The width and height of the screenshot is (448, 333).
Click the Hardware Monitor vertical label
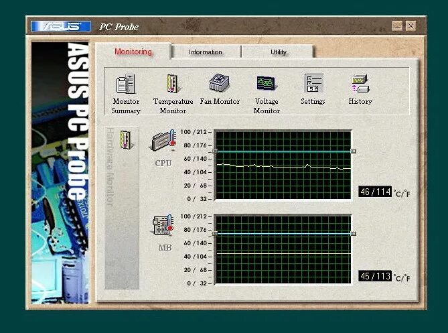coord(110,168)
